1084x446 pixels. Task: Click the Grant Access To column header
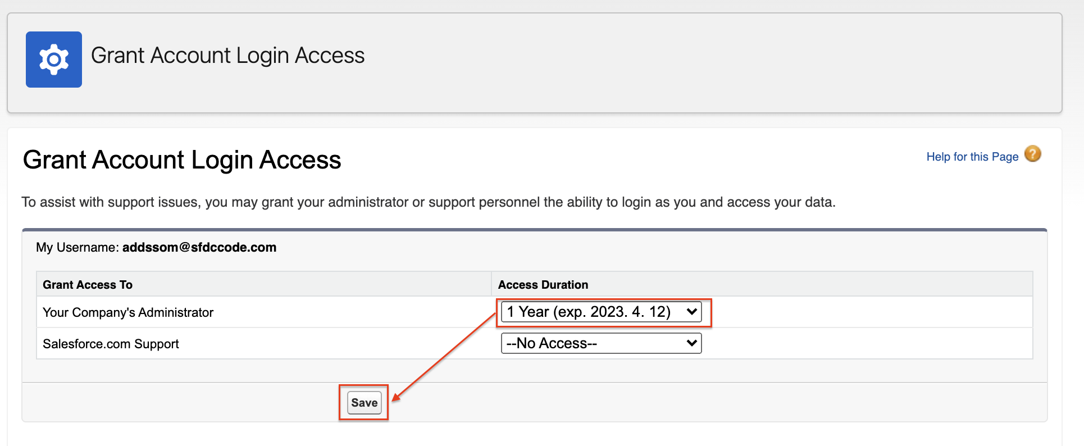[x=88, y=285]
